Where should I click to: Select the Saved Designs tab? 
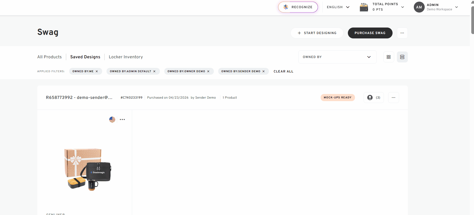85,57
